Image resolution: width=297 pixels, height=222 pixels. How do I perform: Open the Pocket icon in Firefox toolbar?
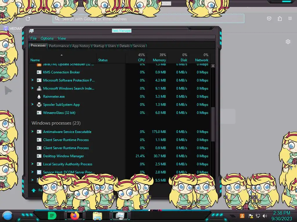[x=269, y=18]
